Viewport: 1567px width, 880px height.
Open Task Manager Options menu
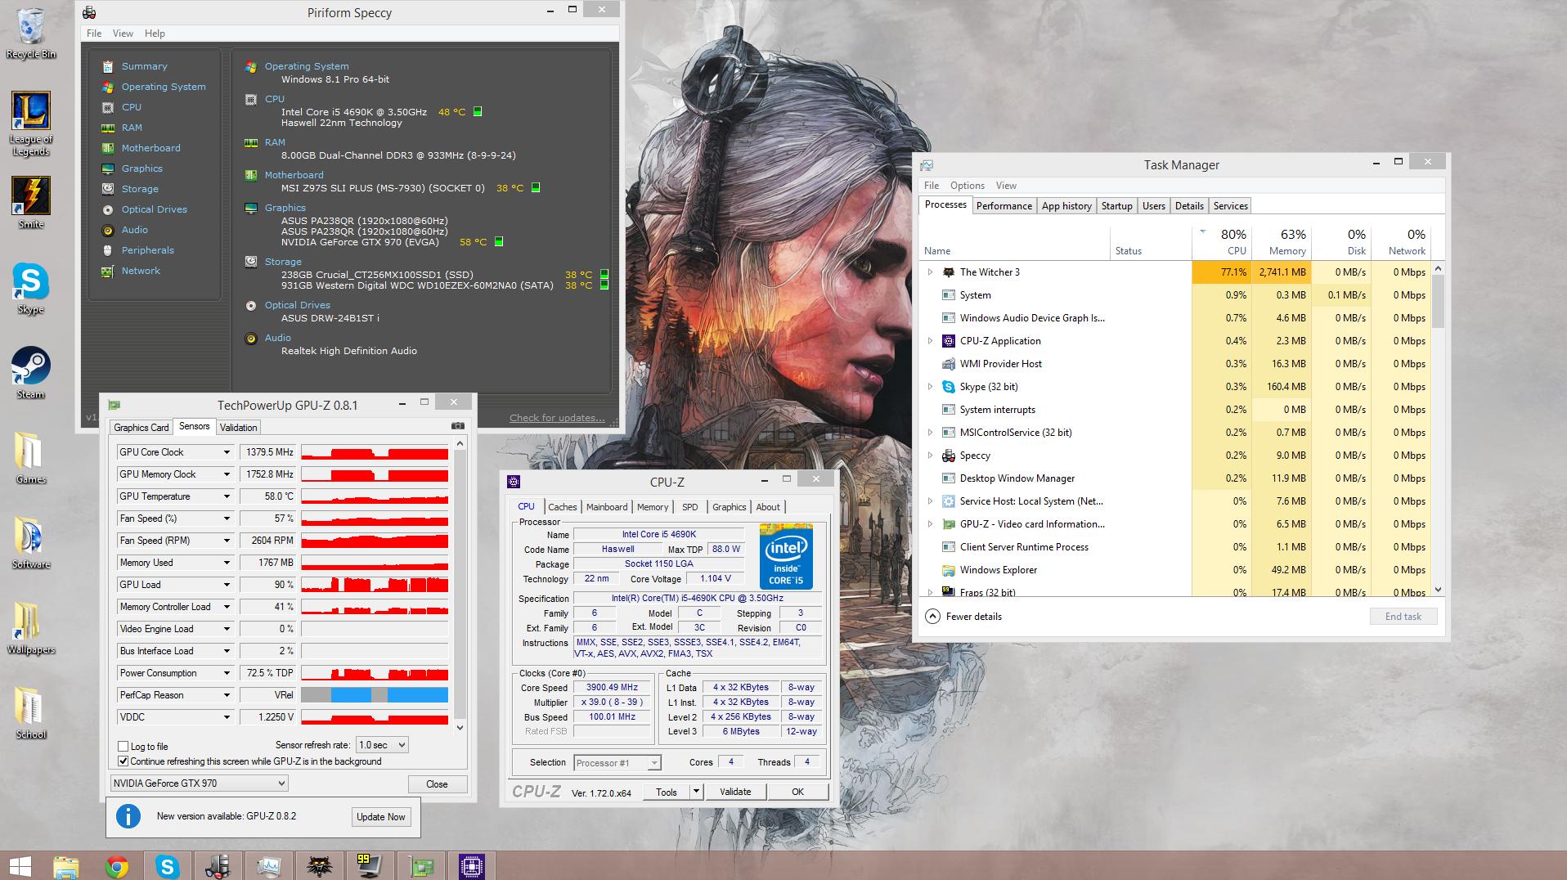point(968,186)
